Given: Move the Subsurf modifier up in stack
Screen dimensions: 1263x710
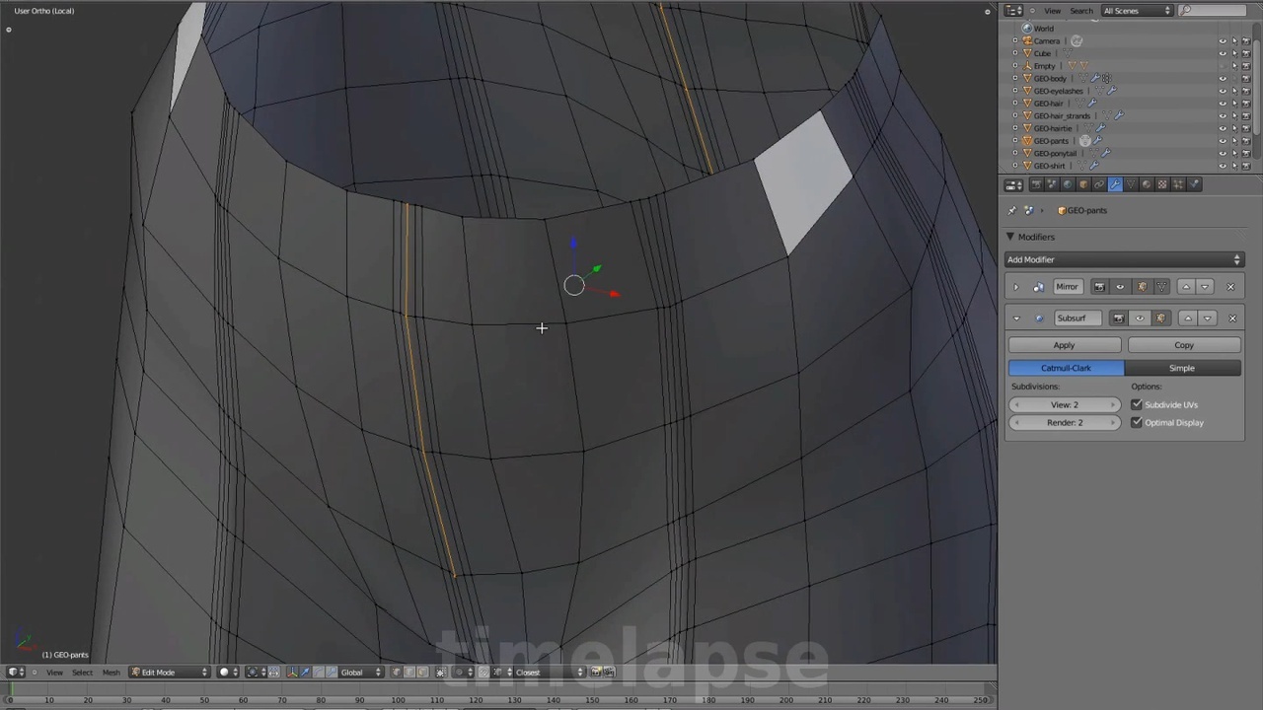Looking at the screenshot, I should [1187, 319].
